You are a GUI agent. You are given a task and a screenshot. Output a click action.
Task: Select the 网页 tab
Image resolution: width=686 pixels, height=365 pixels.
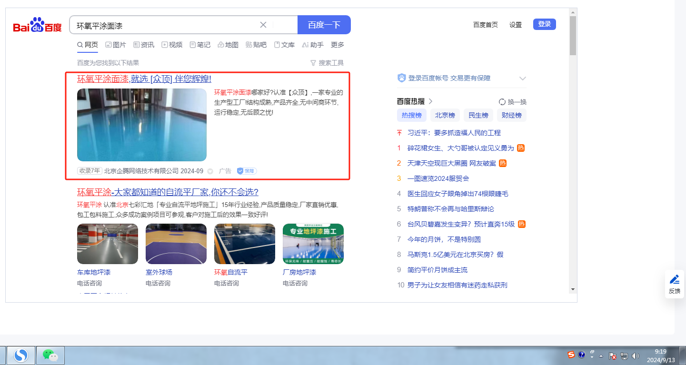(88, 45)
